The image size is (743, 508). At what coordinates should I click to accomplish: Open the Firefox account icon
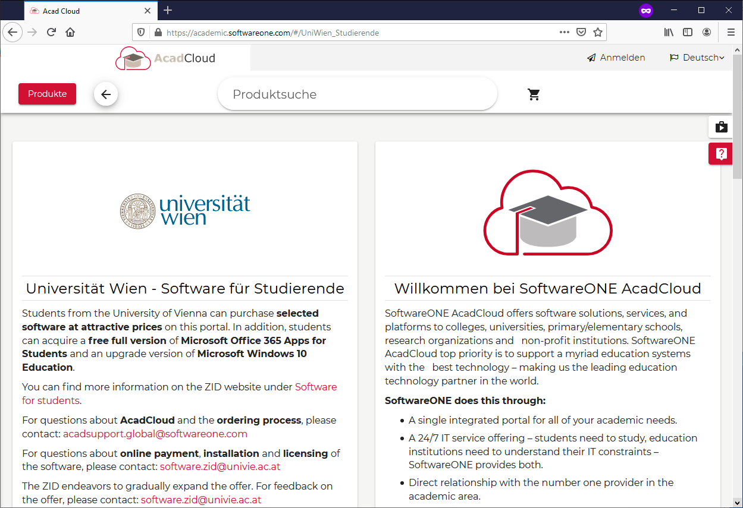tap(707, 32)
